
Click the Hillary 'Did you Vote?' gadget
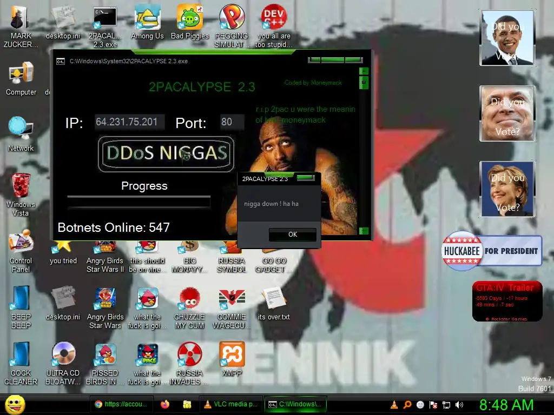click(x=507, y=189)
